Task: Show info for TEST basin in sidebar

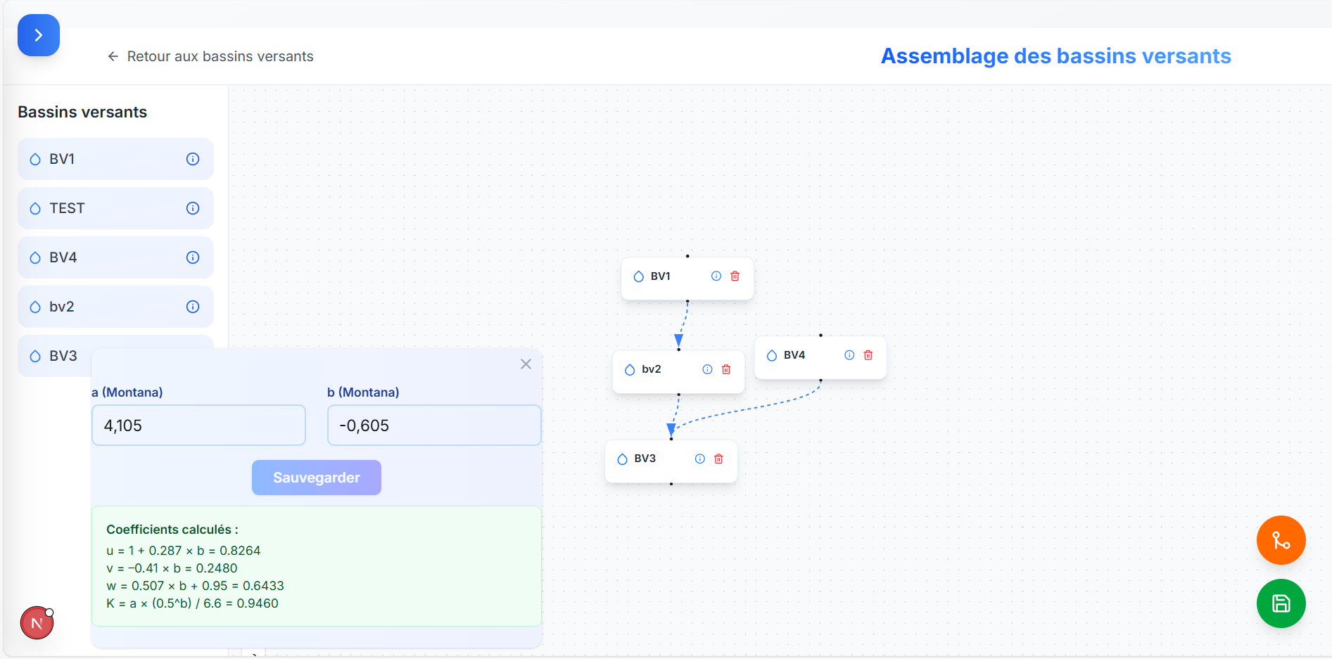Action: pos(192,208)
